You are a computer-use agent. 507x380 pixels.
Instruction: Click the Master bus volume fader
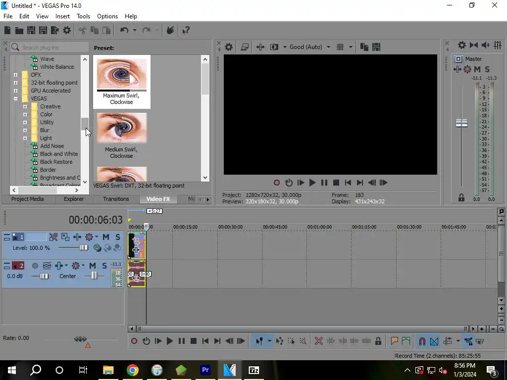[461, 123]
